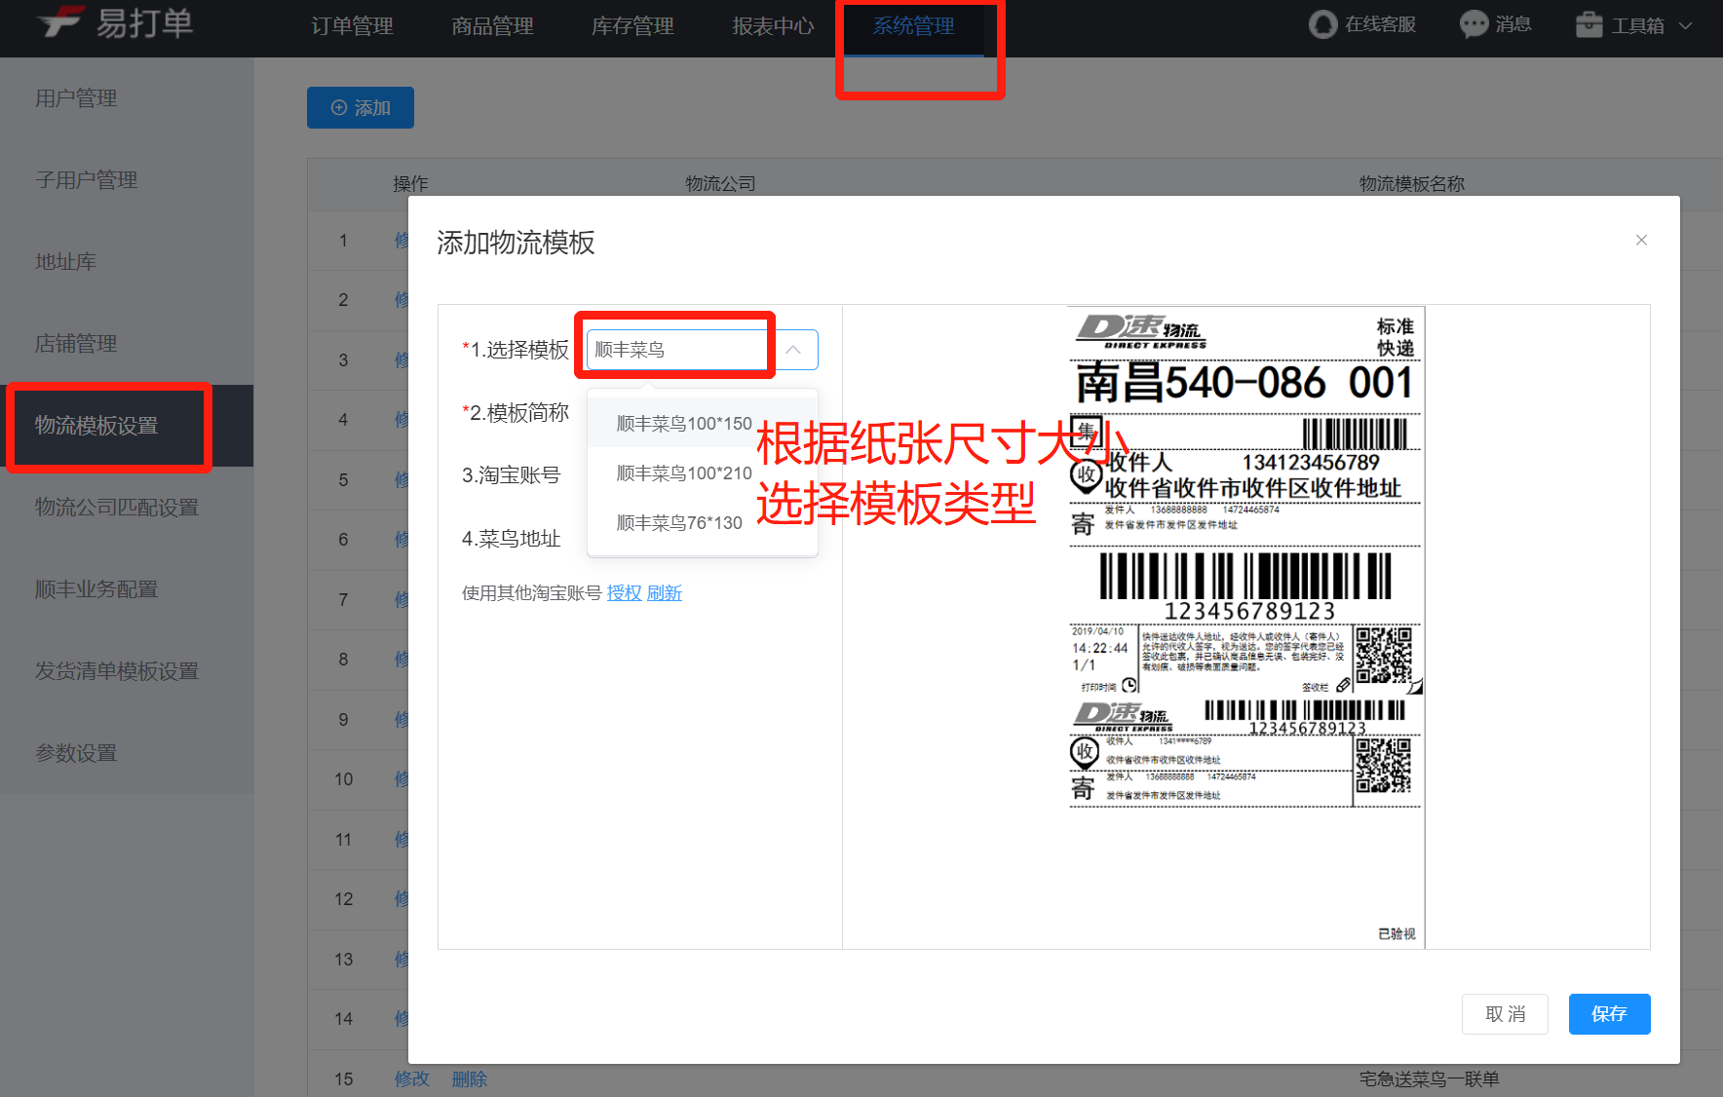This screenshot has width=1723, height=1097.
Task: Open 商品管理 menu
Action: point(492,26)
